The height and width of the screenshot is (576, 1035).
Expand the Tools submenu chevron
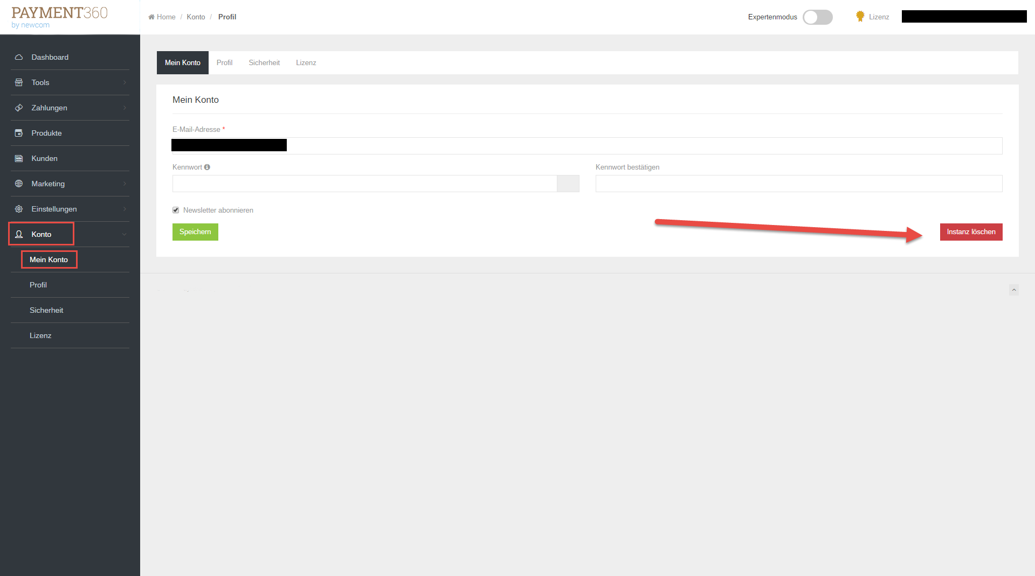click(x=125, y=82)
